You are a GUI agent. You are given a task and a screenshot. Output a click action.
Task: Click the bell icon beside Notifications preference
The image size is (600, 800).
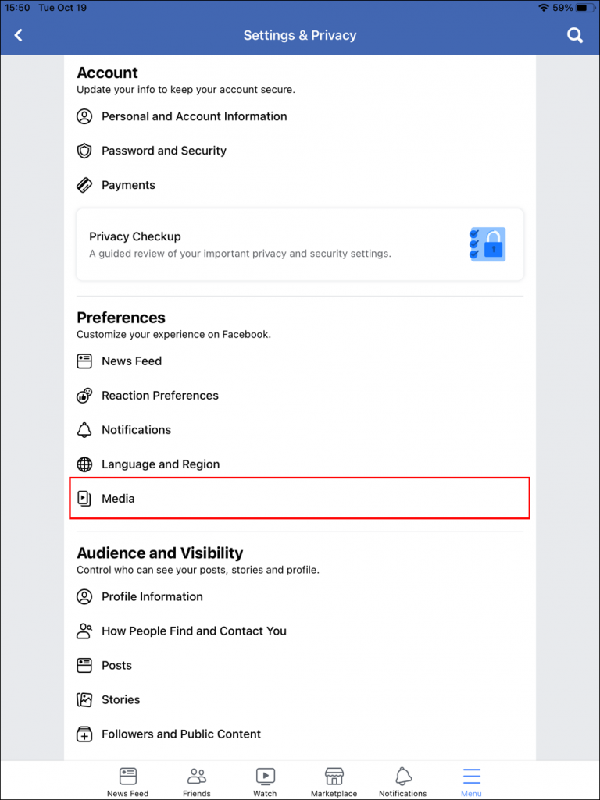tap(84, 429)
